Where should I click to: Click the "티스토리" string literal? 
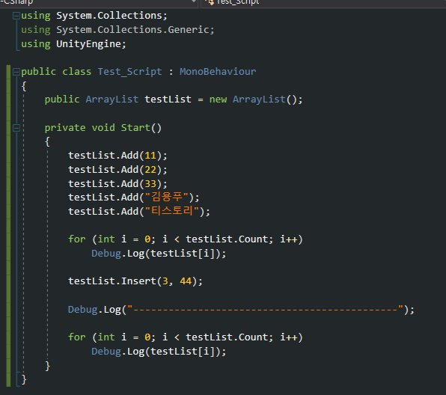click(x=172, y=211)
